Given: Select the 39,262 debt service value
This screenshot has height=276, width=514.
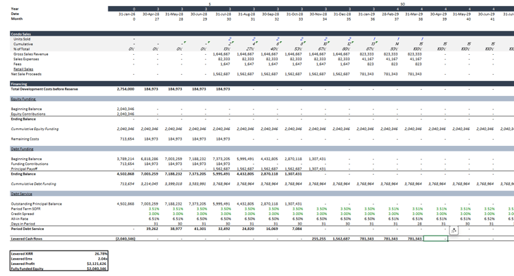Looking at the screenshot, I should [x=152, y=229].
